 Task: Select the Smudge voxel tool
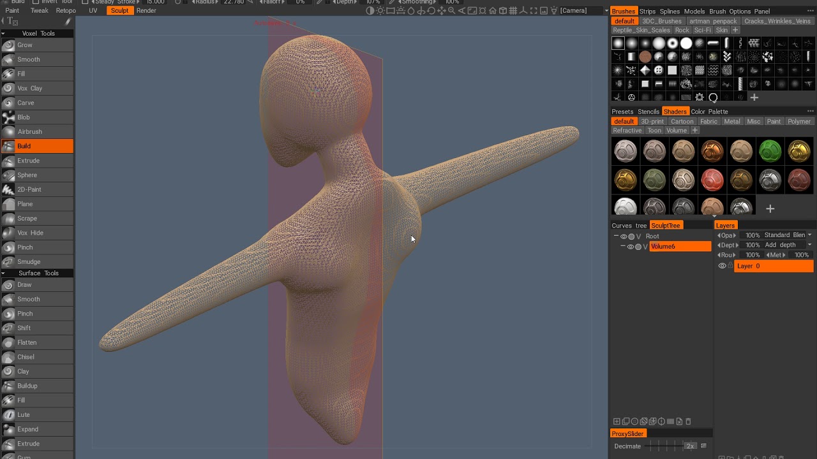pos(37,261)
